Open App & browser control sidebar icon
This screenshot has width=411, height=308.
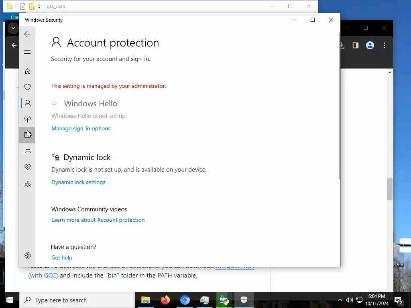[28, 135]
